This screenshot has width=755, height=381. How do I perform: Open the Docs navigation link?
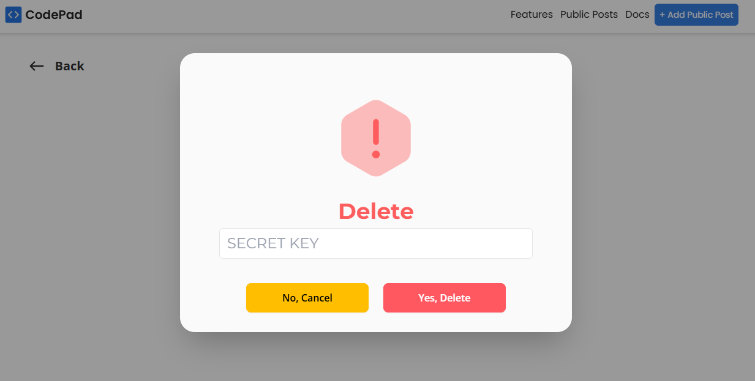click(637, 15)
